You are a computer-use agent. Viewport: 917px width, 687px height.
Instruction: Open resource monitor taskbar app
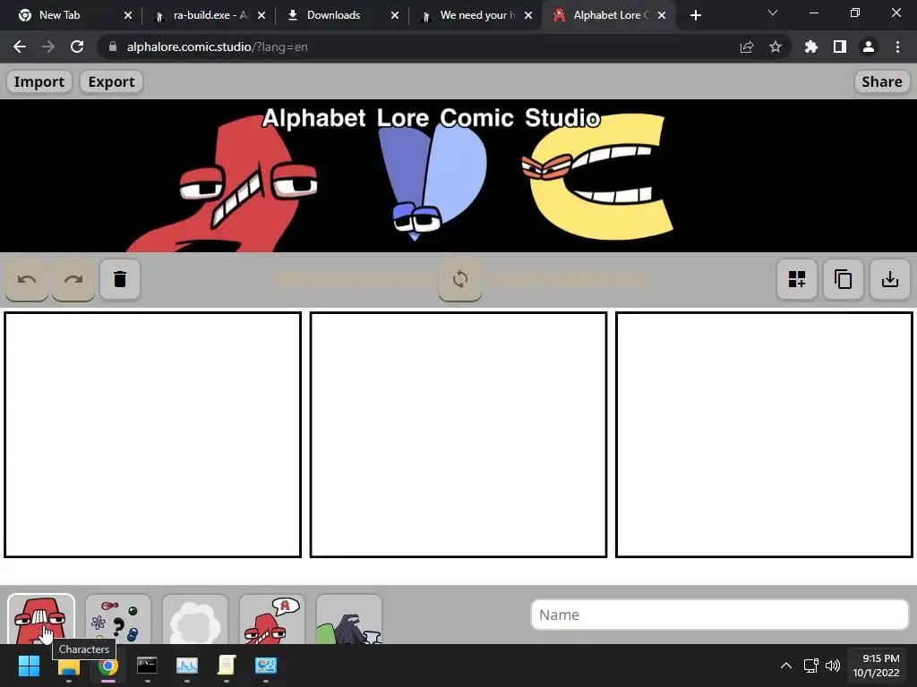coord(186,666)
